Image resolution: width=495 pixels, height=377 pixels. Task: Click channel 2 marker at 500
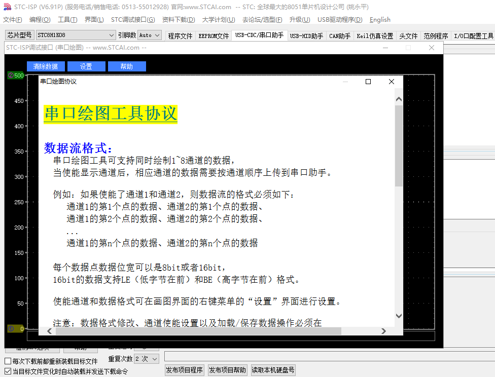click(16, 76)
